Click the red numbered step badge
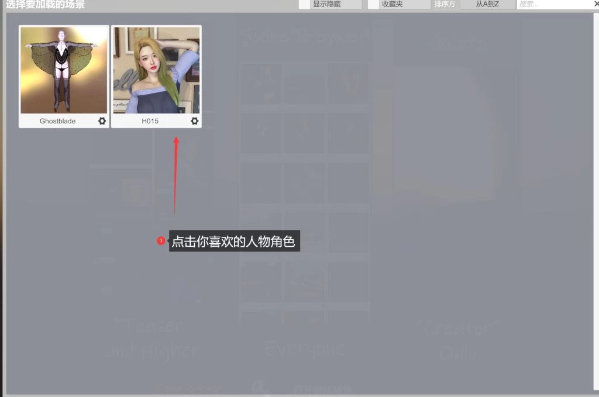Image resolution: width=599 pixels, height=397 pixels. 161,241
